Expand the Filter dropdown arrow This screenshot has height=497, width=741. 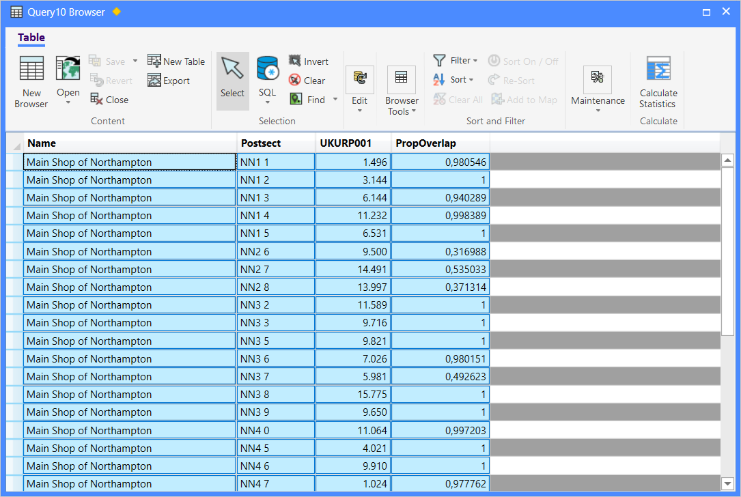(475, 61)
